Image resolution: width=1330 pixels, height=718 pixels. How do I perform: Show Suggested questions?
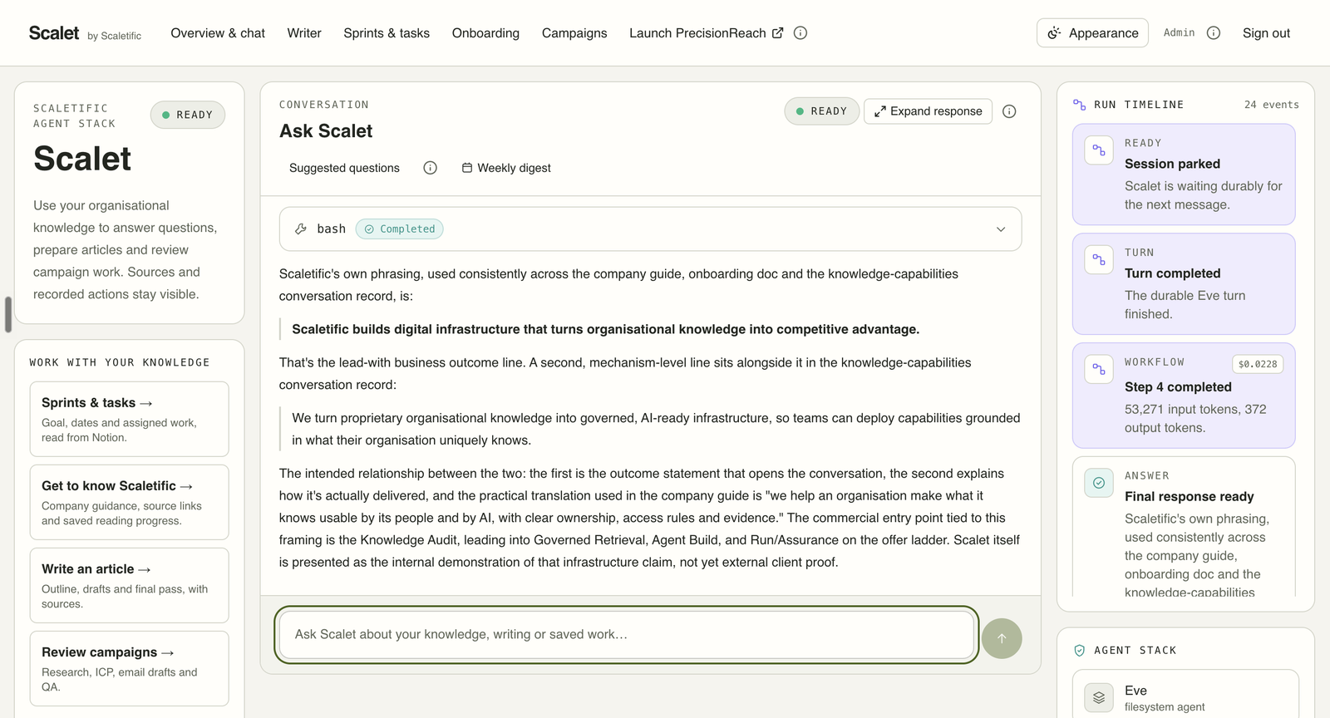344,168
